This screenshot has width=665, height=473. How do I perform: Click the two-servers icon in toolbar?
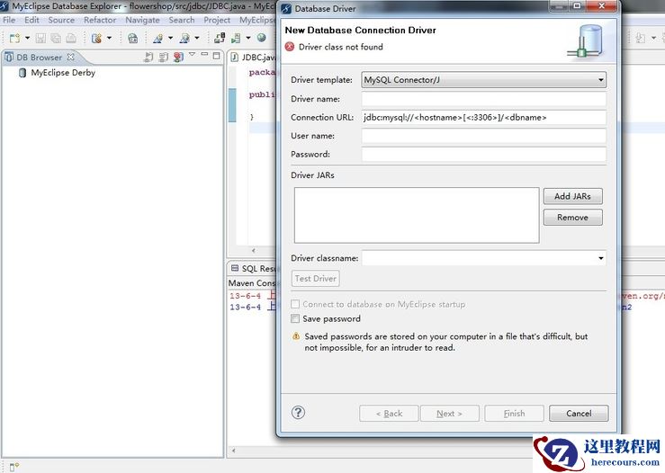pyautogui.click(x=220, y=38)
